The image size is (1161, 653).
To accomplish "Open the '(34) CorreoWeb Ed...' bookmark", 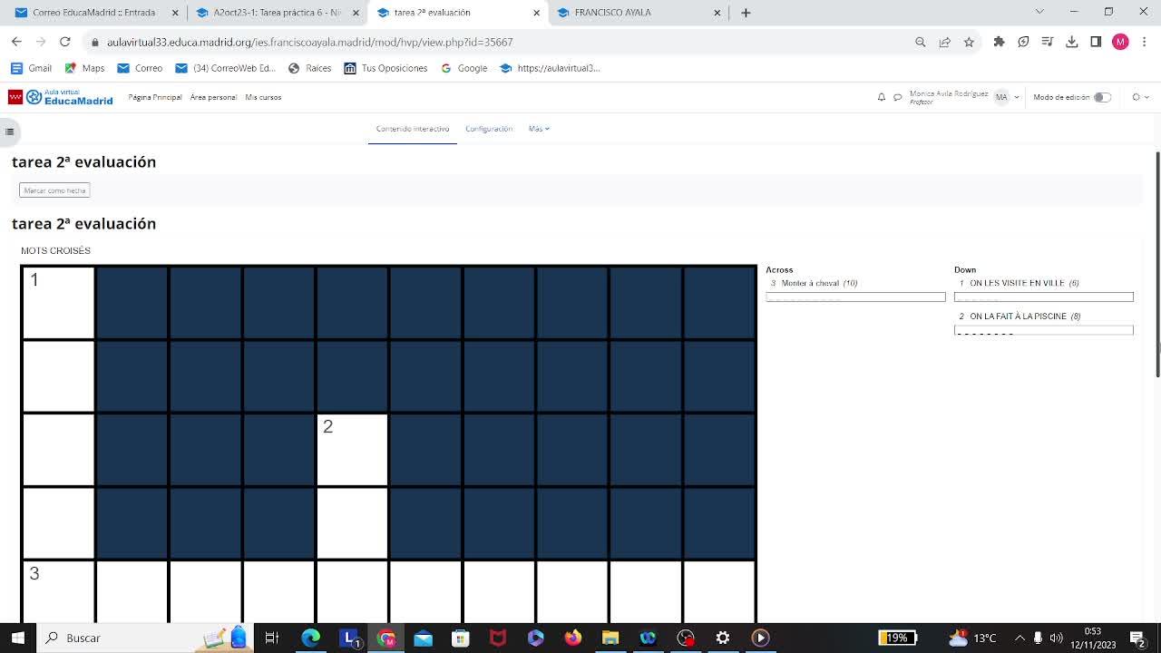I will [x=225, y=68].
